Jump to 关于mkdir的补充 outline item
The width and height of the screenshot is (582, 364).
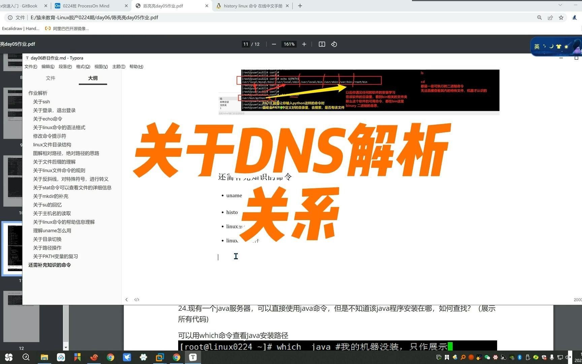click(51, 196)
